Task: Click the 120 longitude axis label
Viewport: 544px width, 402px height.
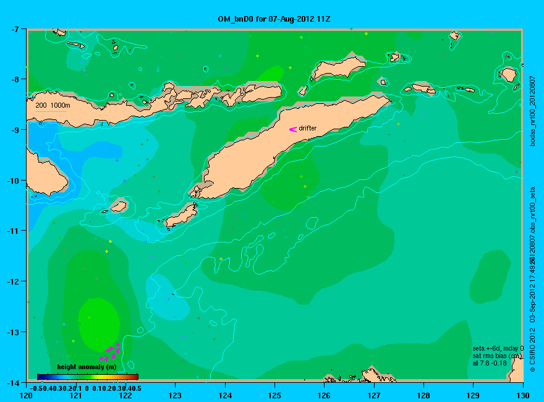Action: coord(26,395)
